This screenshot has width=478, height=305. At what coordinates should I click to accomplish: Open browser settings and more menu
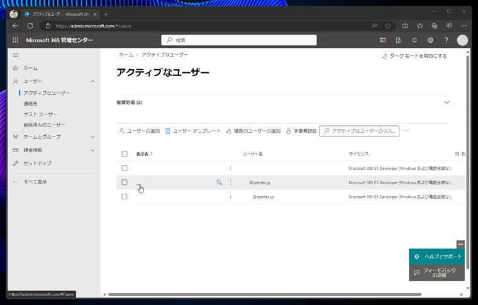click(464, 26)
